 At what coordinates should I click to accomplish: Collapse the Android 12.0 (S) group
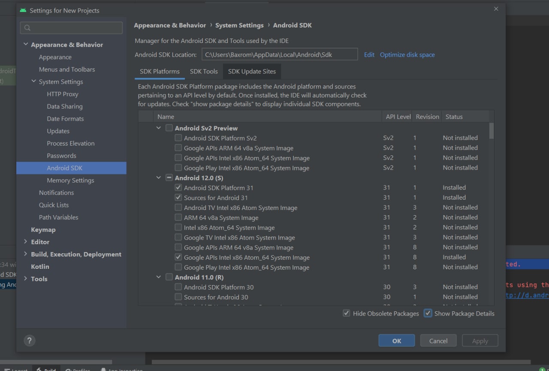159,178
